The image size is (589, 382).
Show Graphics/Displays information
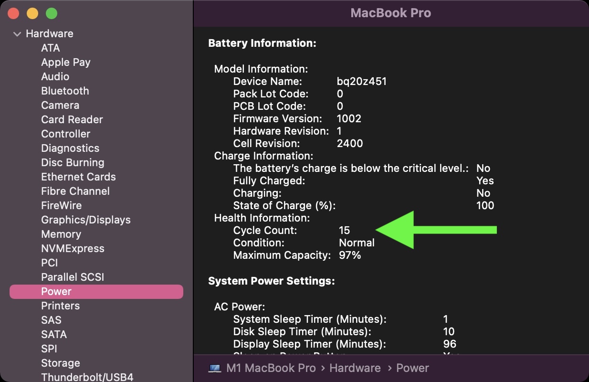pos(86,220)
